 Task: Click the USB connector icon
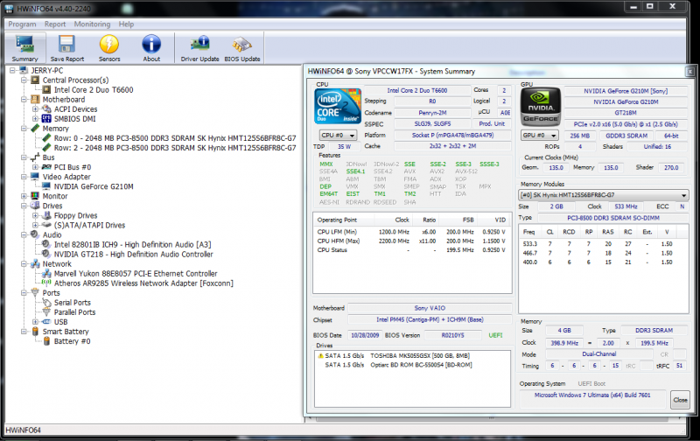coord(46,322)
